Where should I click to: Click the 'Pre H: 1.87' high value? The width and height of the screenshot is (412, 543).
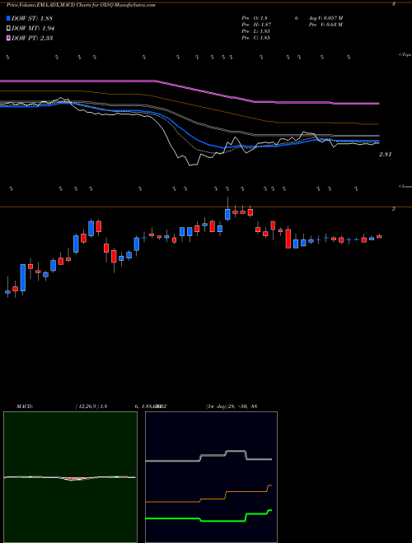click(x=256, y=25)
